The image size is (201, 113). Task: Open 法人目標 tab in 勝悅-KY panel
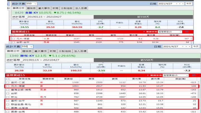point(80,51)
